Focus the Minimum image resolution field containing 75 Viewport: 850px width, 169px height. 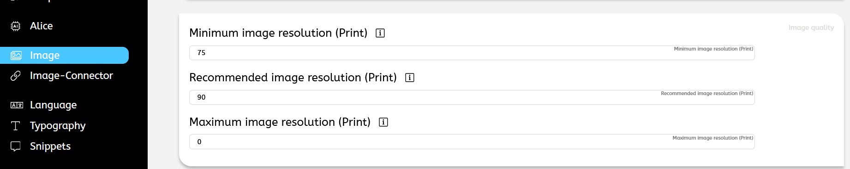[472, 53]
